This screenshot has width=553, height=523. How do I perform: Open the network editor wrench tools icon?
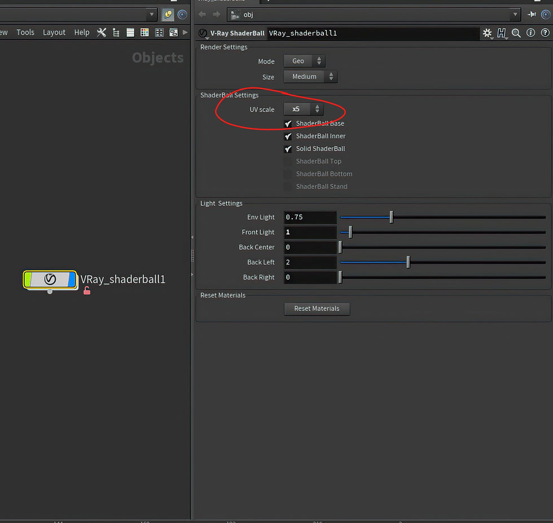point(101,32)
